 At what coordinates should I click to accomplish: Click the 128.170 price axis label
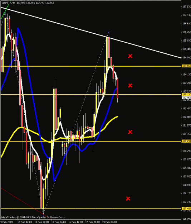pos(187,194)
